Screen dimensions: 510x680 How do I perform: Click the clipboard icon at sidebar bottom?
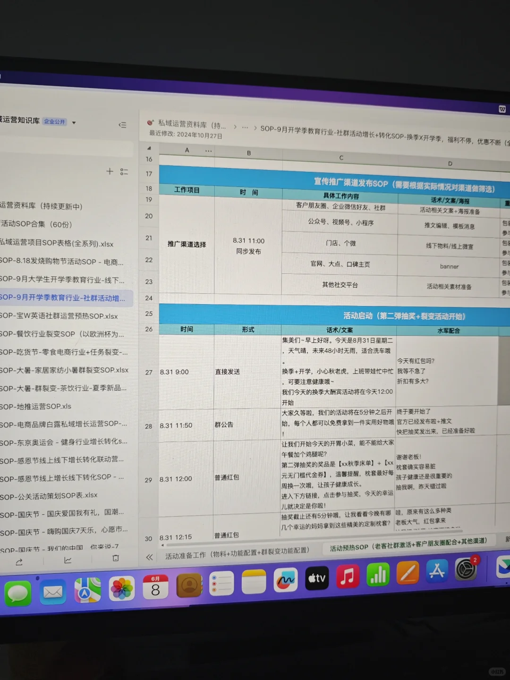tap(115, 558)
